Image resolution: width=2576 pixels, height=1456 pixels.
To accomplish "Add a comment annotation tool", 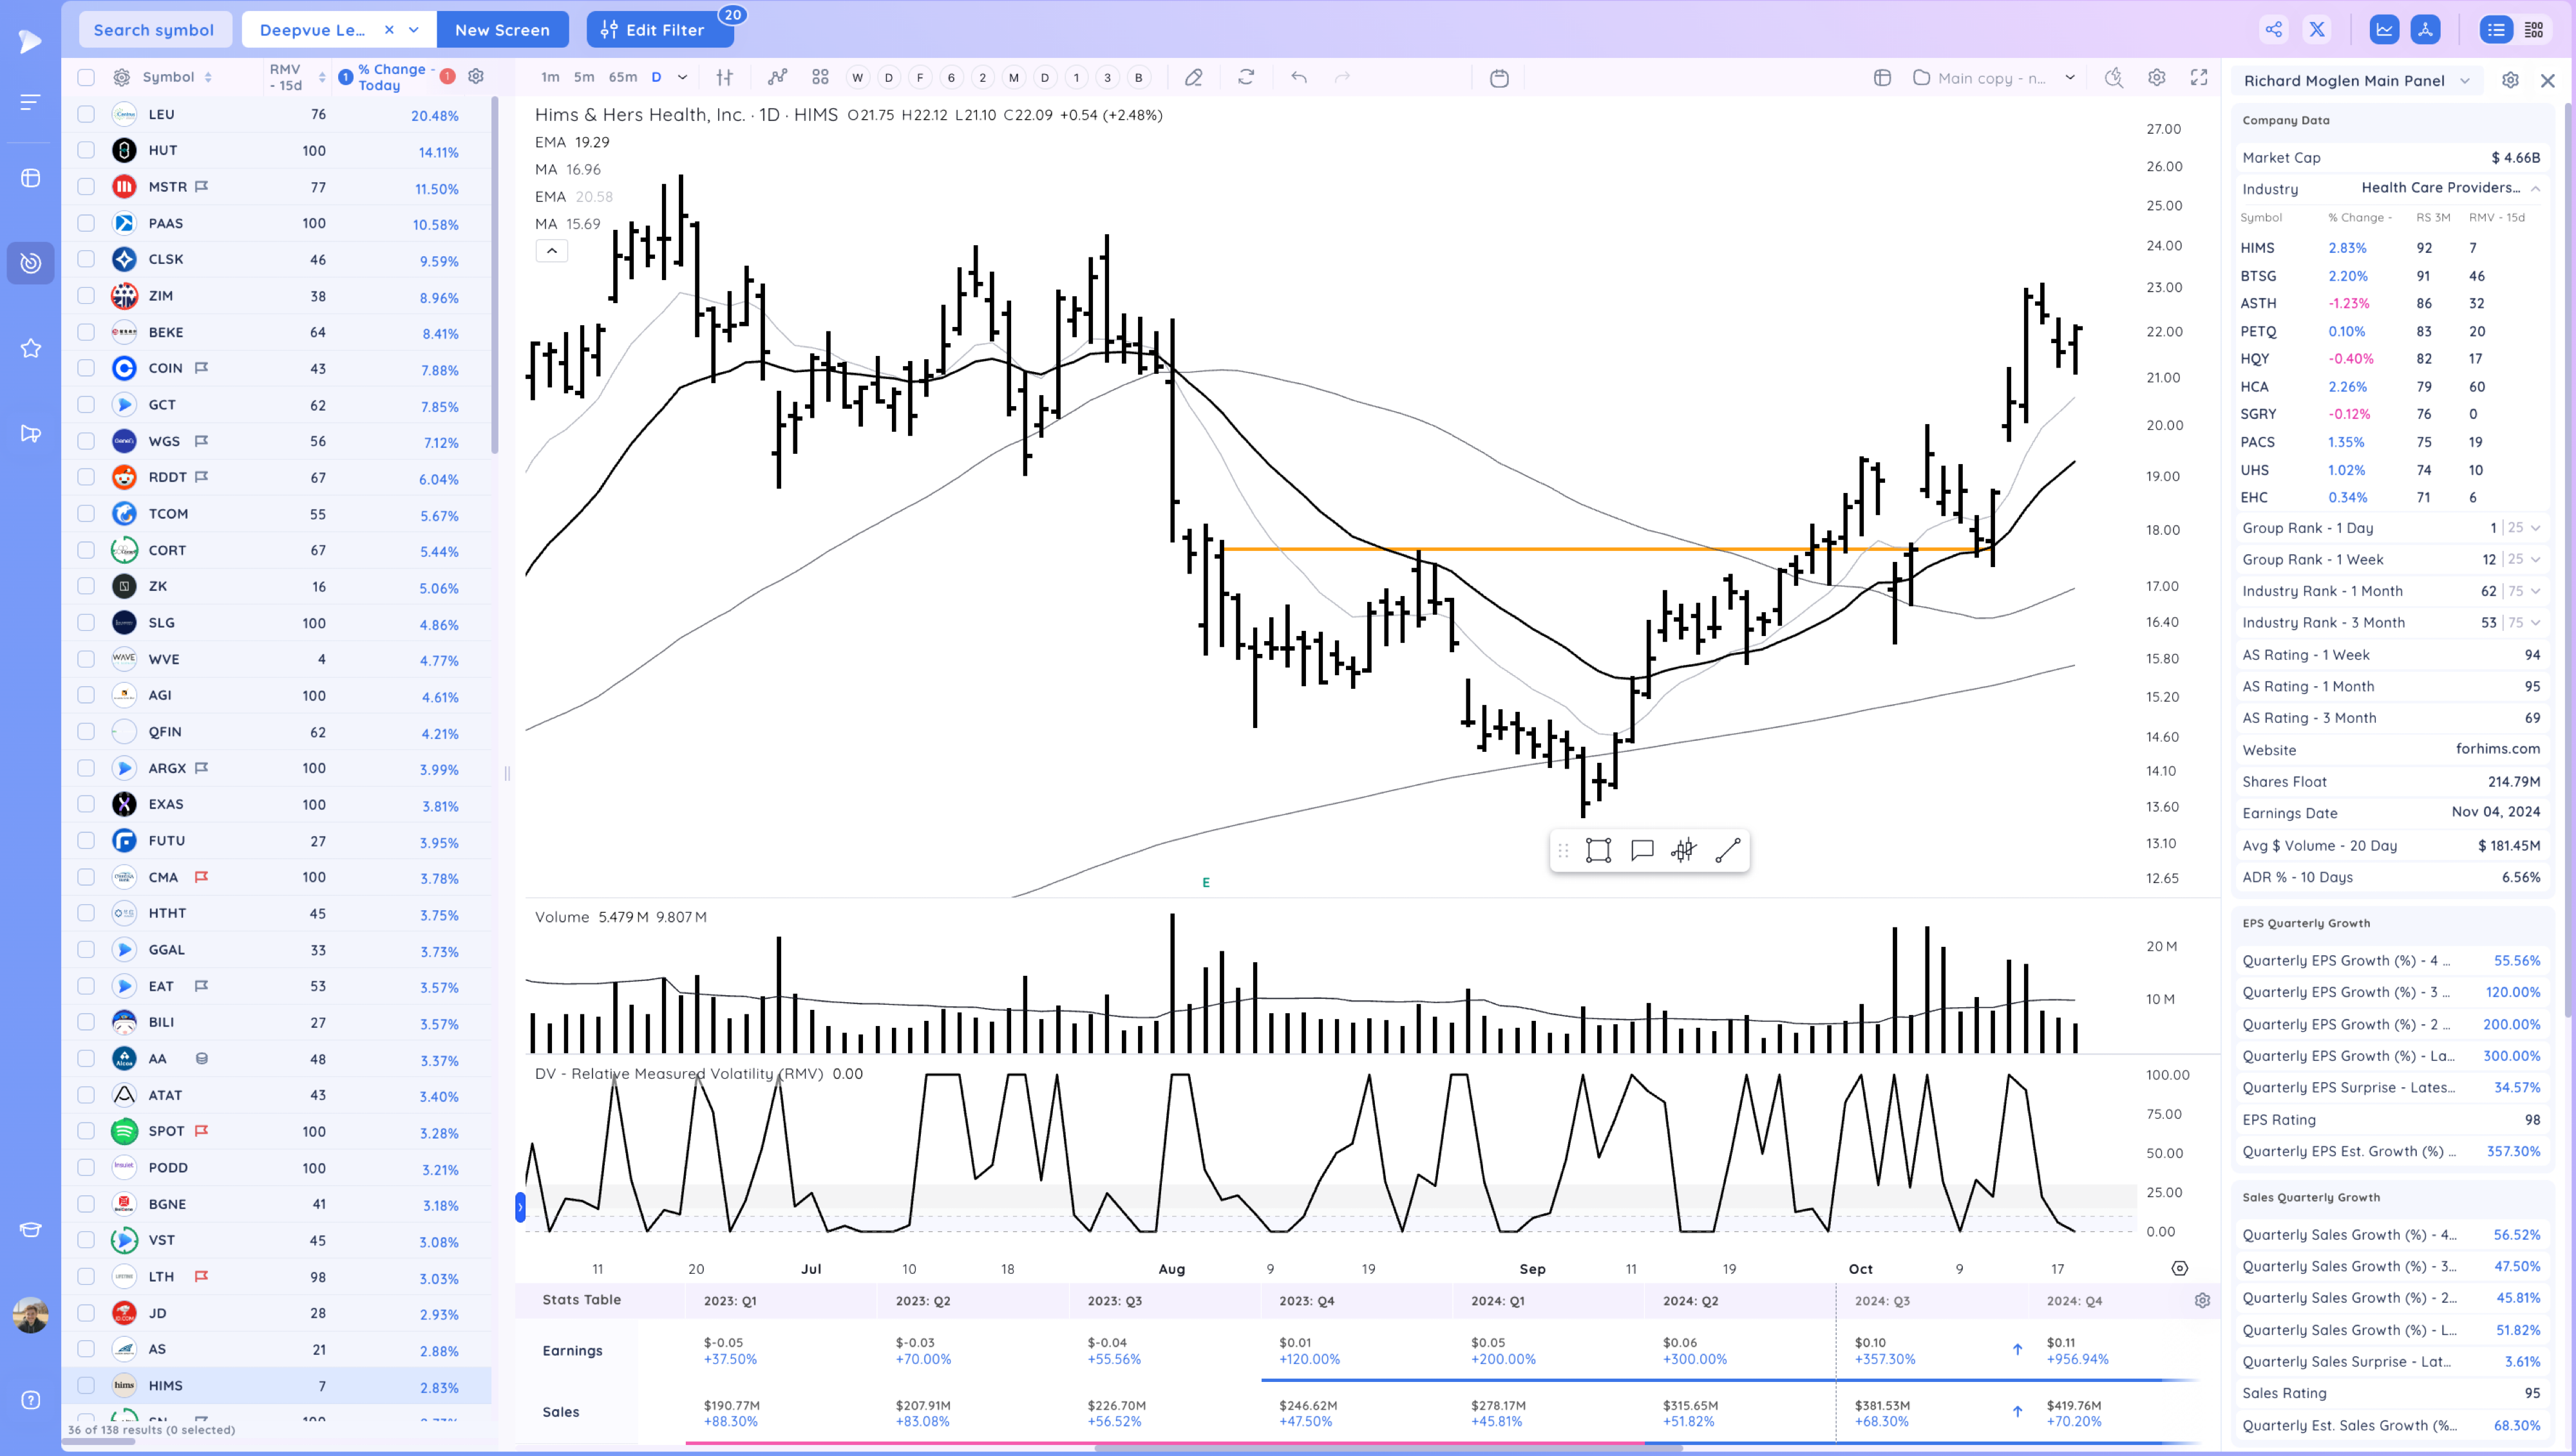I will [x=1642, y=851].
